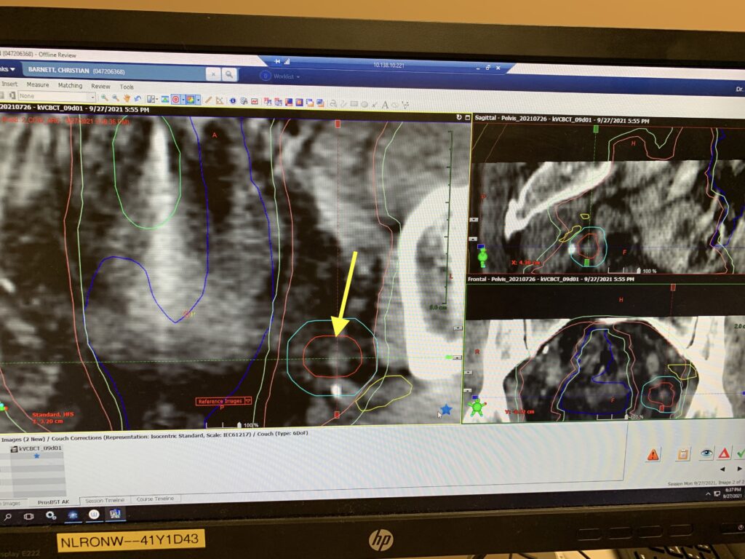Image resolution: width=745 pixels, height=559 pixels.
Task: Approve with the green checkmark
Action: 740,454
